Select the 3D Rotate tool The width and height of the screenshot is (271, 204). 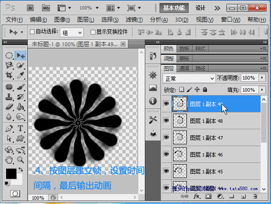pos(9,150)
